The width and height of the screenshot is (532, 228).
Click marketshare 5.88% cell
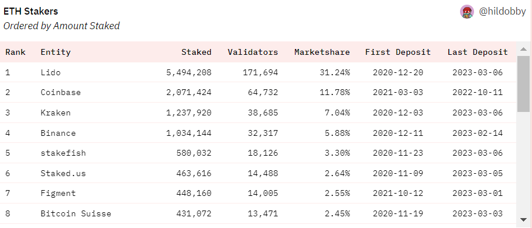pyautogui.click(x=337, y=133)
